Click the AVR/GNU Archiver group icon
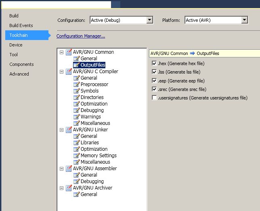 (69, 188)
